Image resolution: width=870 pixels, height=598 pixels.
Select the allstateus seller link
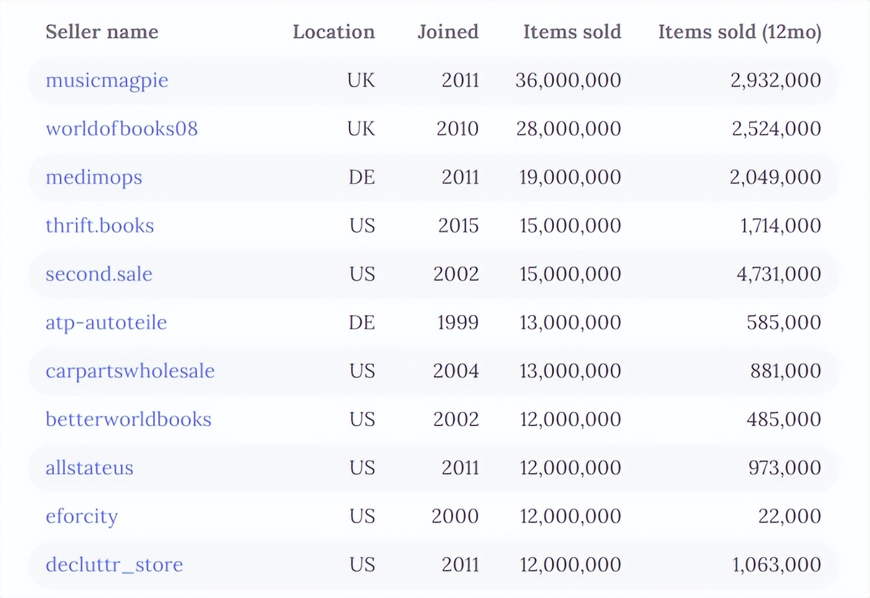coord(89,468)
